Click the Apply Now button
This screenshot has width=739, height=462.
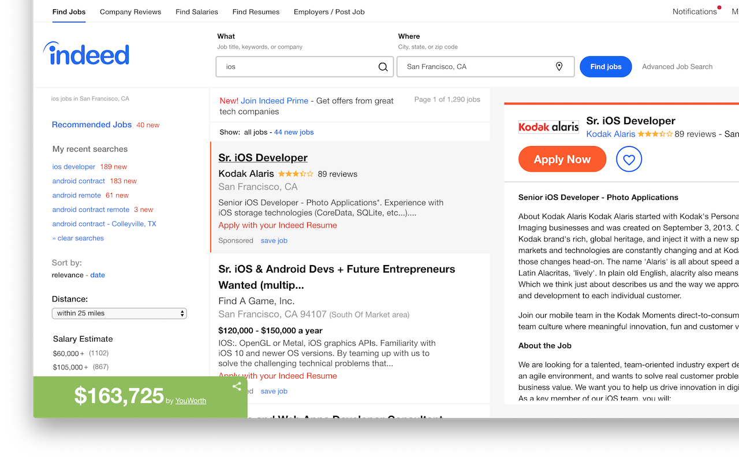coord(562,159)
